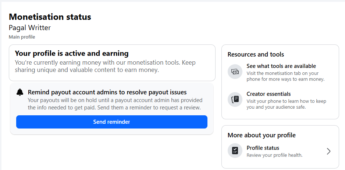Expand Profile status with the right chevron
Image resolution: width=345 pixels, height=170 pixels.
pyautogui.click(x=328, y=151)
